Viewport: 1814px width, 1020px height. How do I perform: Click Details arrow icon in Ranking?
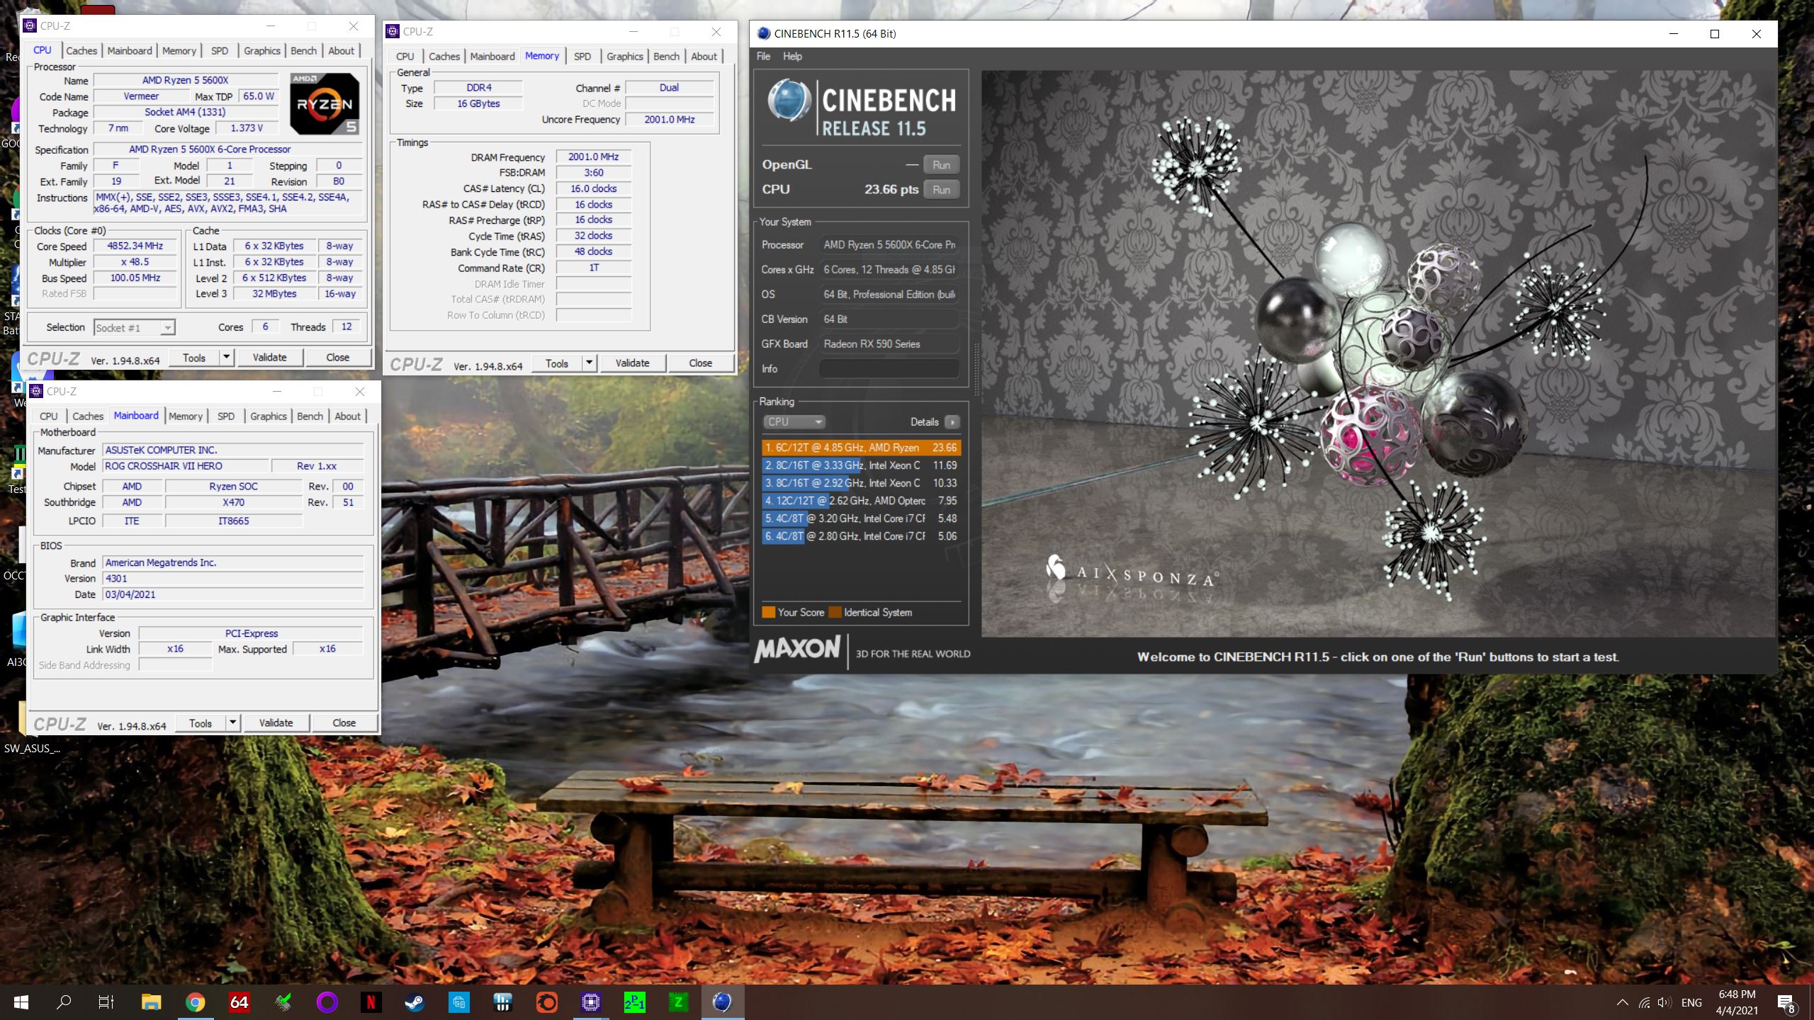click(952, 422)
